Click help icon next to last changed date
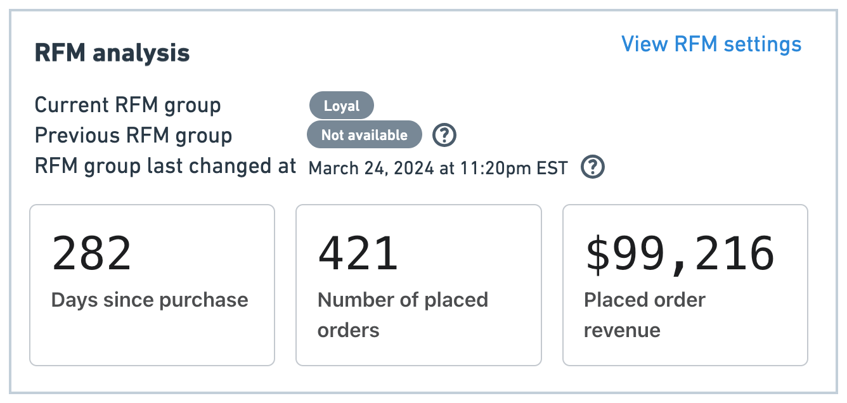The width and height of the screenshot is (847, 403). pyautogui.click(x=593, y=167)
